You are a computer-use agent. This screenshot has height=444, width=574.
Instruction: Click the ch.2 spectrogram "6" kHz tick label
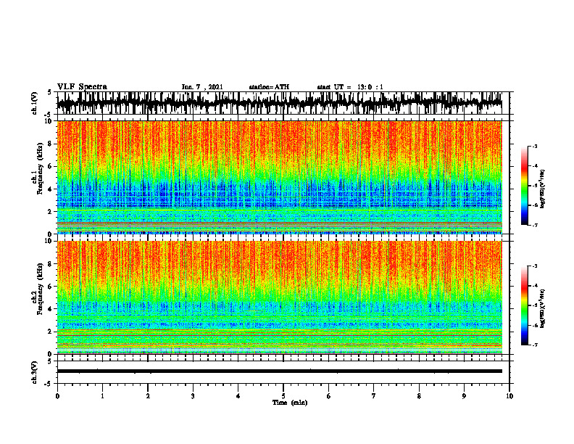[x=51, y=287]
